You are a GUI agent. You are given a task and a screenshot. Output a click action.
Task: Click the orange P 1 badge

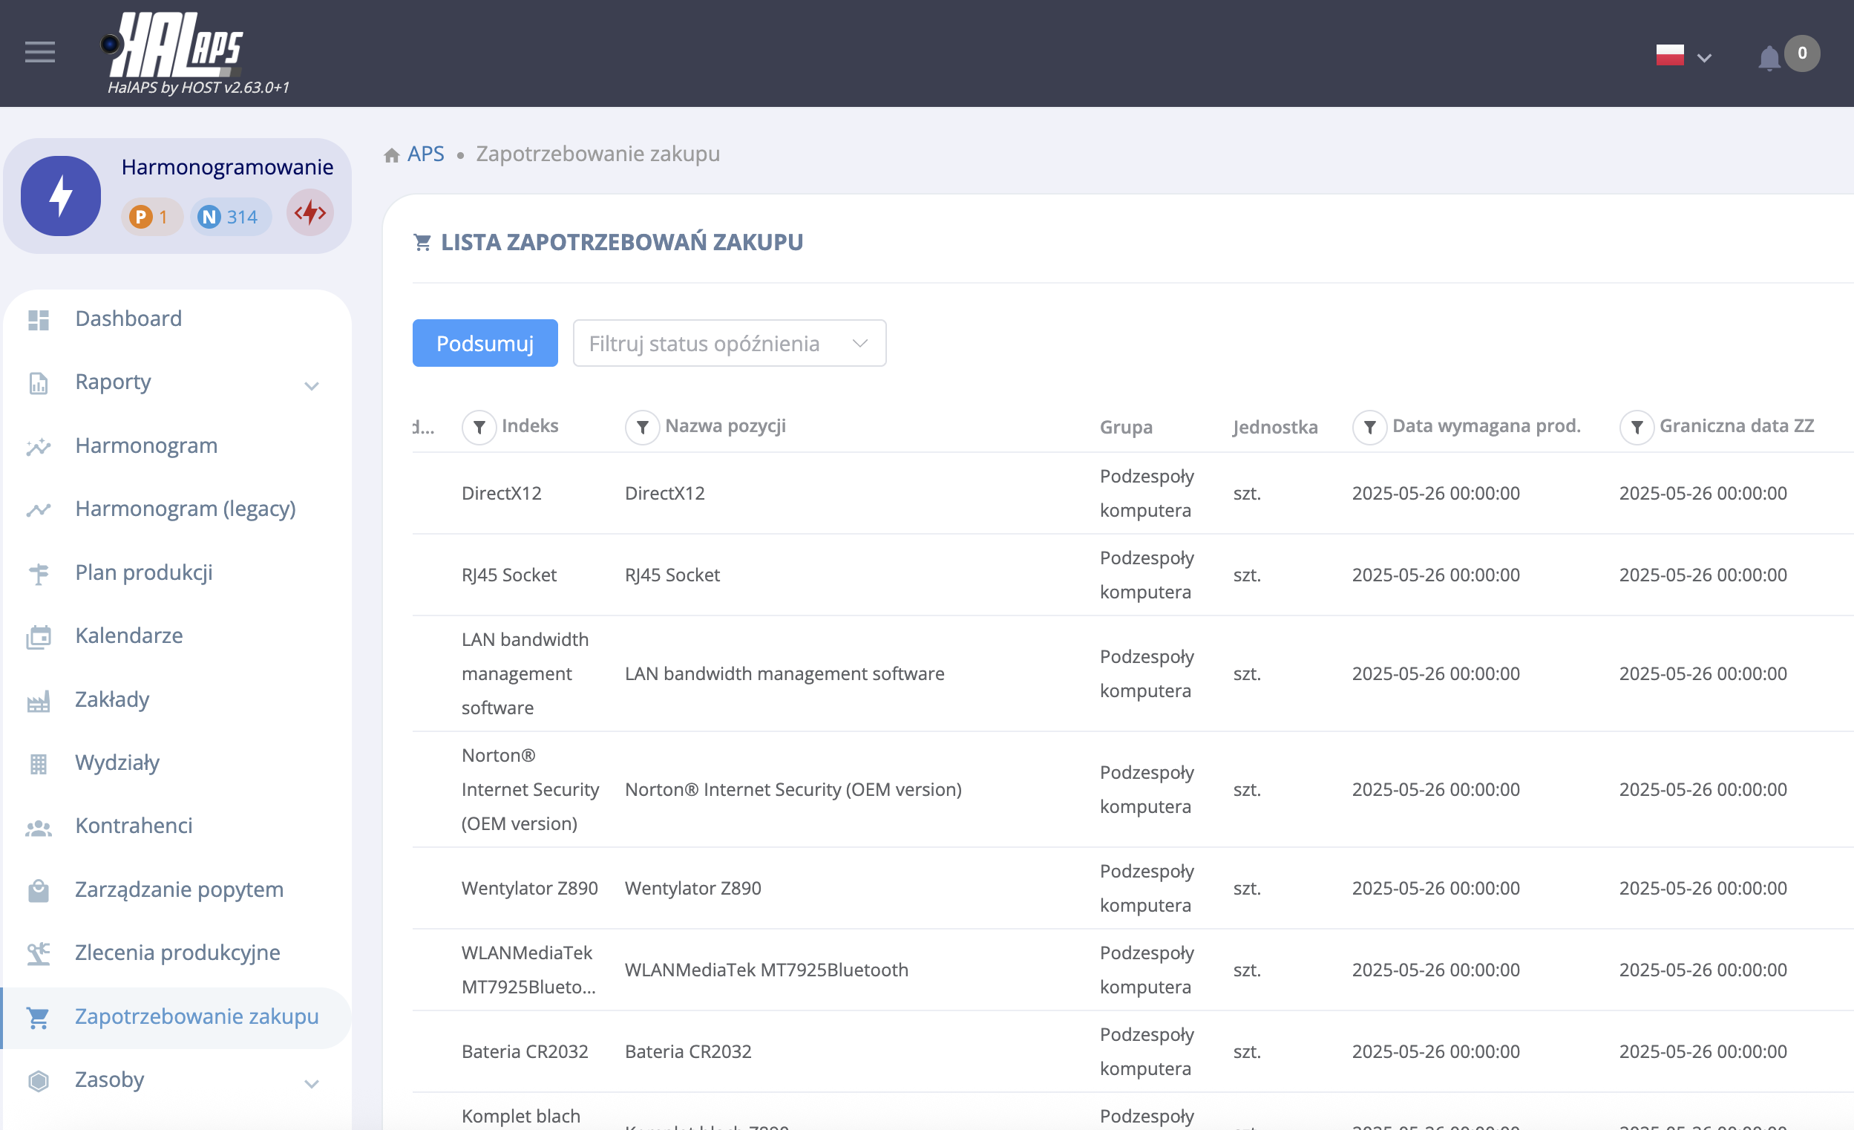[151, 217]
